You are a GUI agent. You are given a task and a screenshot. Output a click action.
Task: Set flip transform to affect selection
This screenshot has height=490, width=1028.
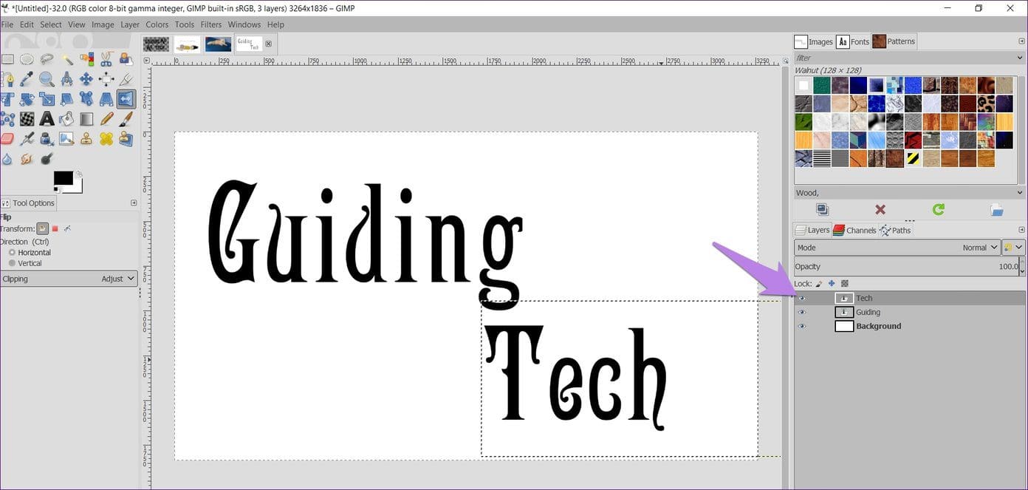[x=55, y=228]
